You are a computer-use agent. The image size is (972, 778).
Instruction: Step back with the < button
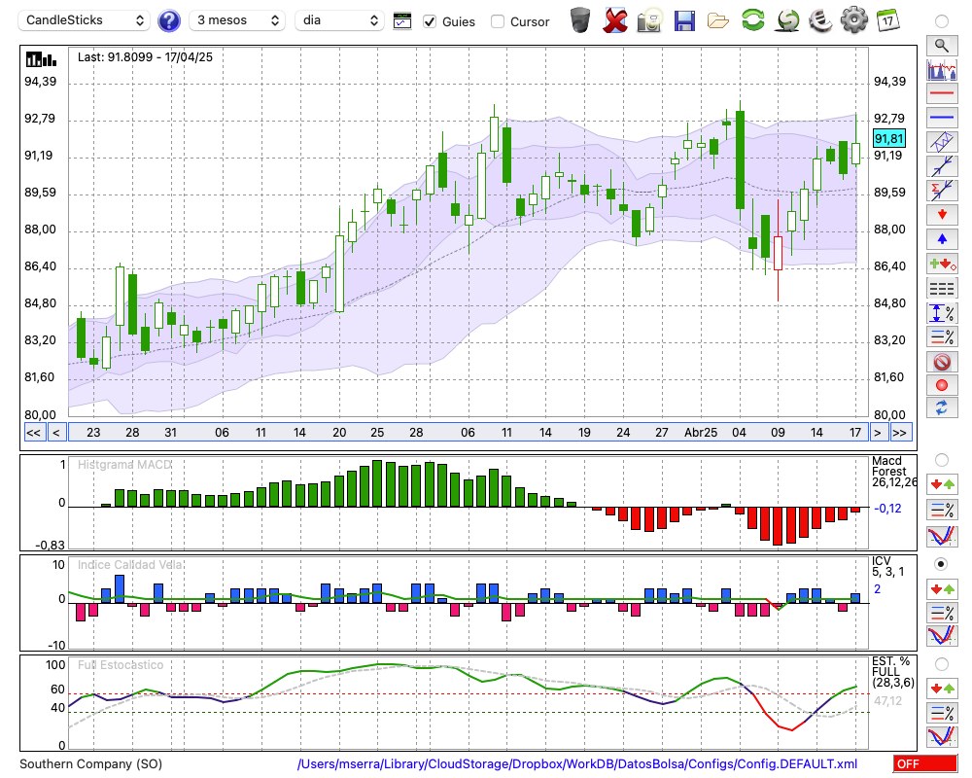(x=56, y=433)
